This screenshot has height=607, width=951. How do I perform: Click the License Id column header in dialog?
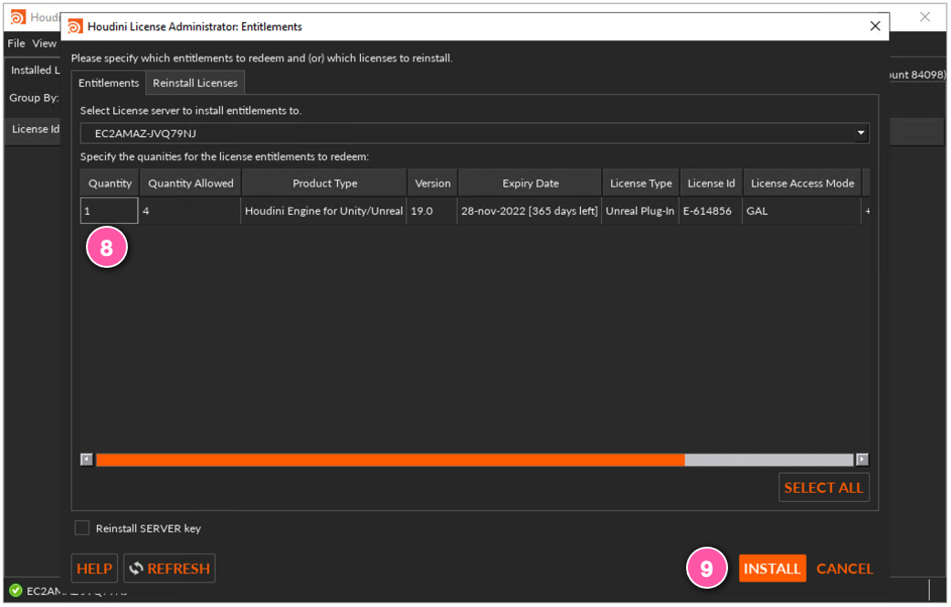click(711, 184)
